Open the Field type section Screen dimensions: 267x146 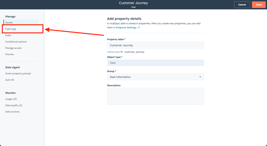[x=11, y=29]
